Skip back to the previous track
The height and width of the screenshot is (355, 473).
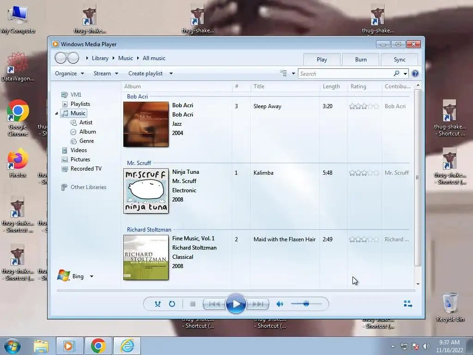click(214, 304)
